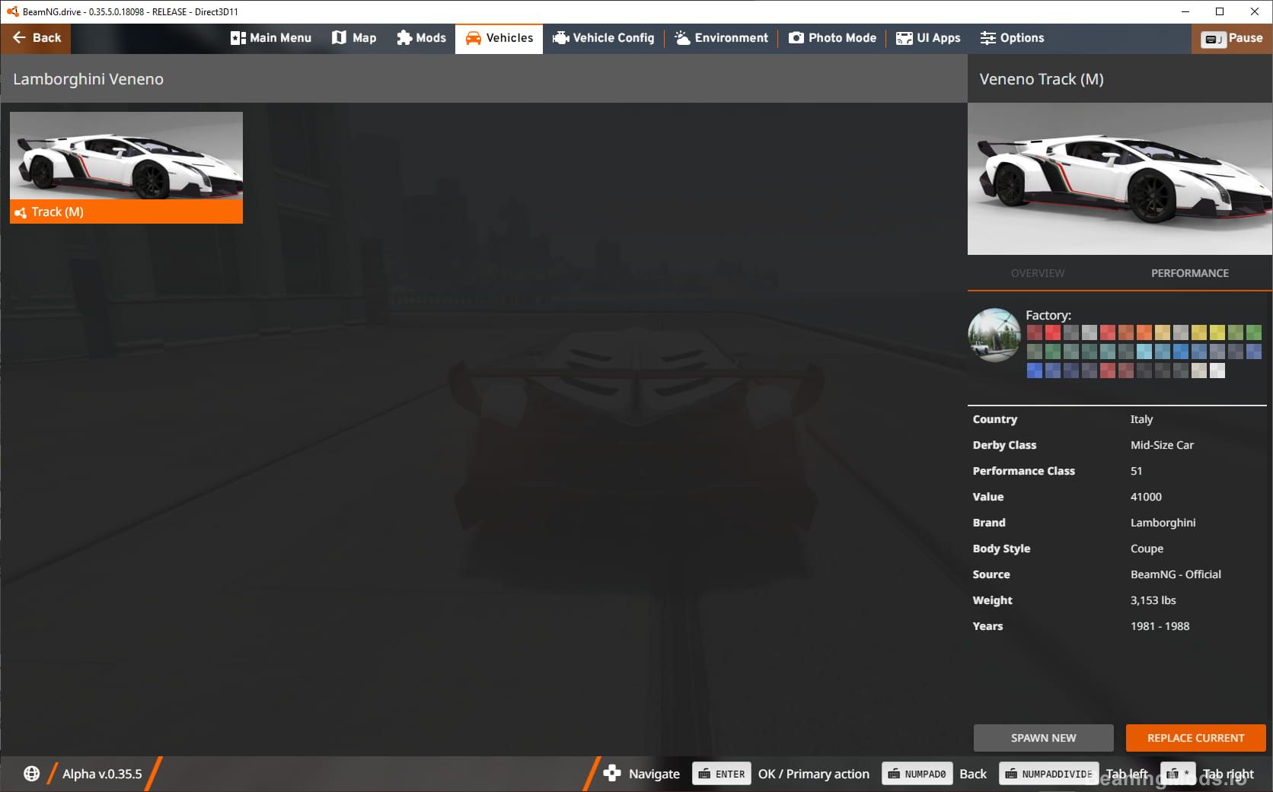
Task: Pick the bright orange factory color swatch
Action: tap(1144, 332)
